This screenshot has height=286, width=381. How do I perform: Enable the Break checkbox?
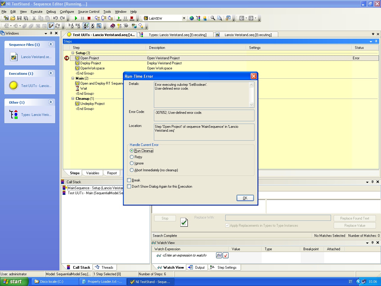(129, 180)
